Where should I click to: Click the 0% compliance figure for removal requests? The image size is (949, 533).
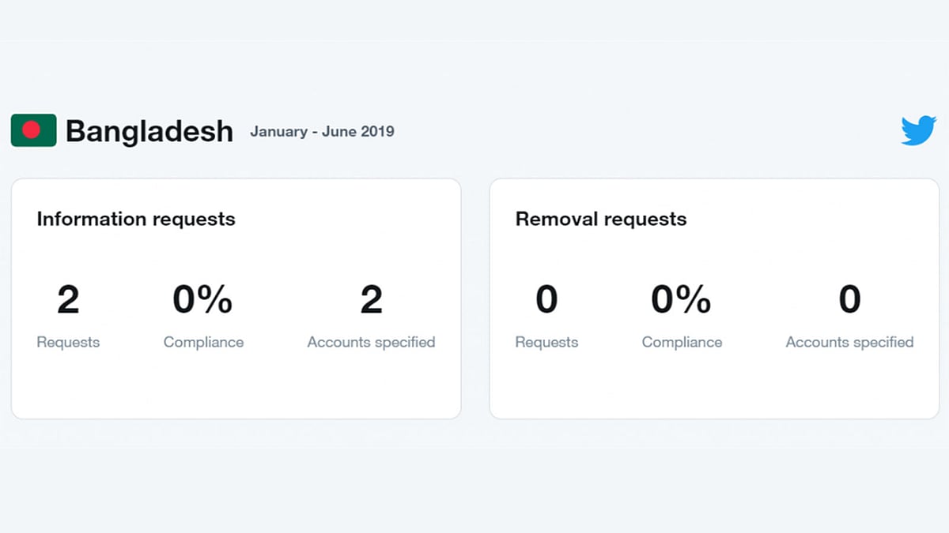point(682,300)
